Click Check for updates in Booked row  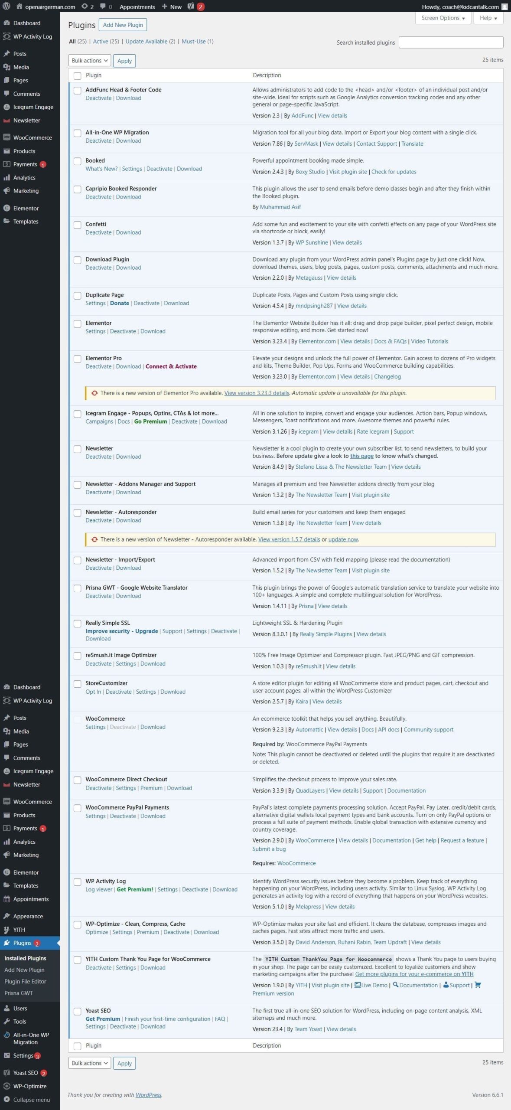point(394,172)
